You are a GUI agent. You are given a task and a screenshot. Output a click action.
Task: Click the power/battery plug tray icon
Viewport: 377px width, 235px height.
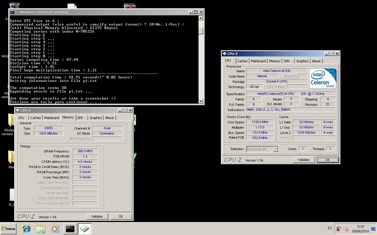click(339, 229)
